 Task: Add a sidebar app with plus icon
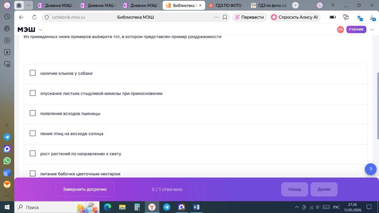pos(7,125)
